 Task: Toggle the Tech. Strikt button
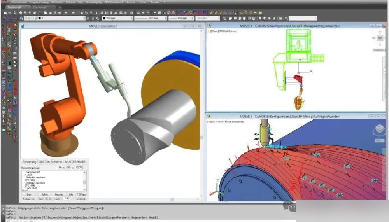pos(45,199)
